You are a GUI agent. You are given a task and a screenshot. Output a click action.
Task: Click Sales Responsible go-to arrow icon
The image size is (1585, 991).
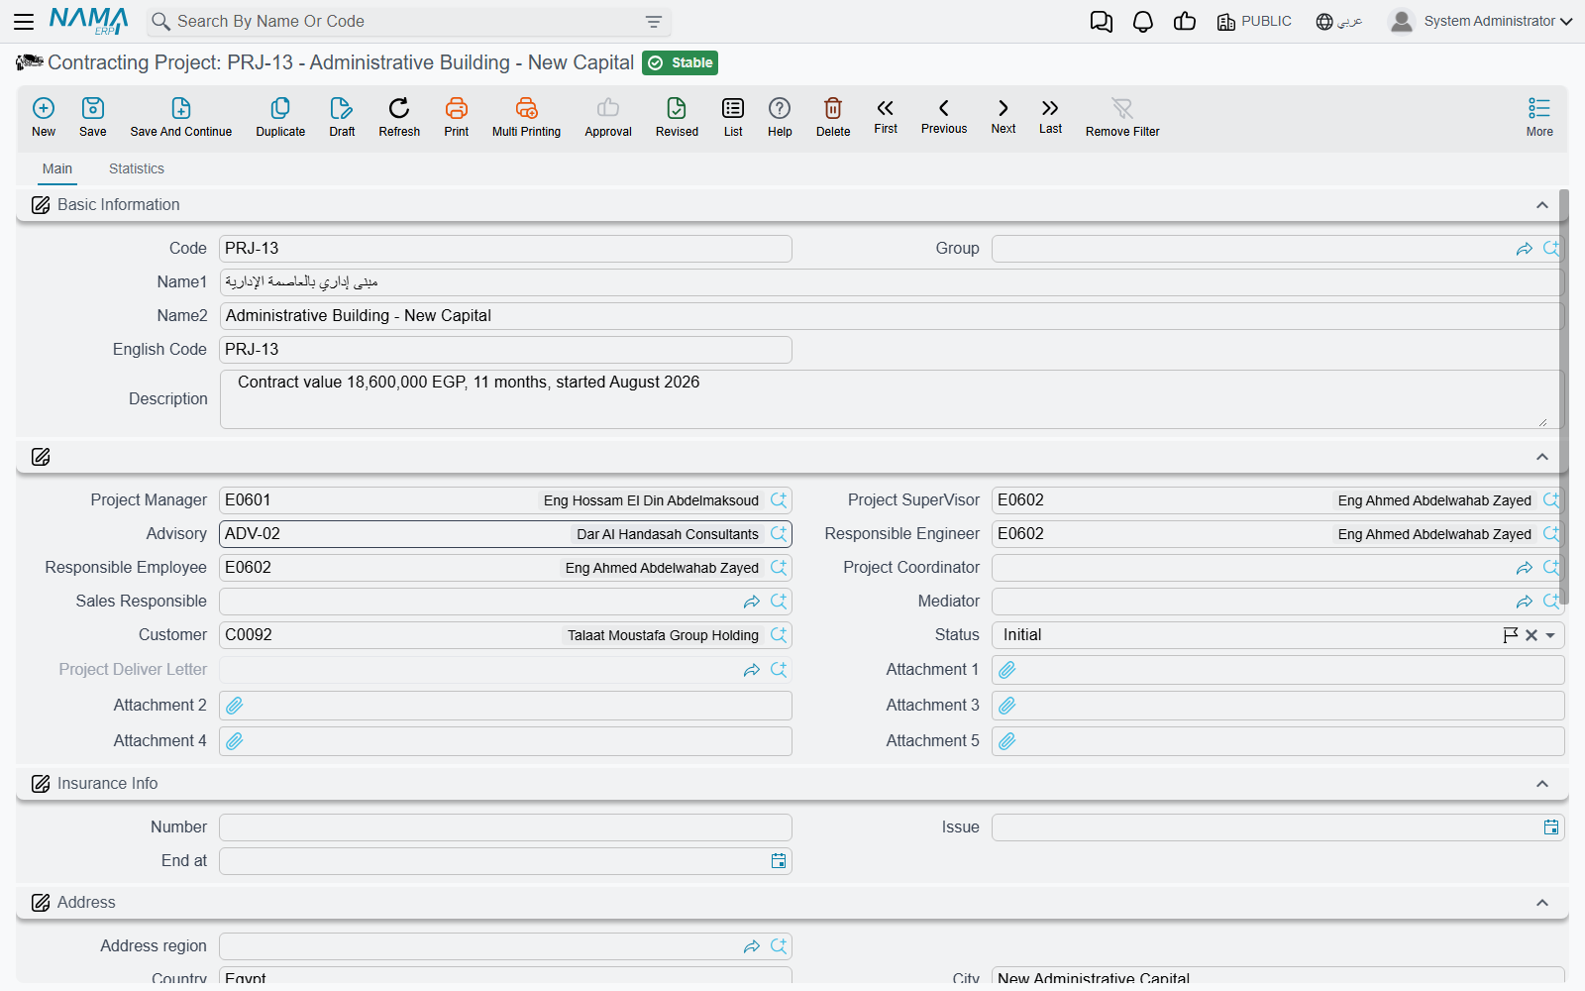tap(752, 602)
